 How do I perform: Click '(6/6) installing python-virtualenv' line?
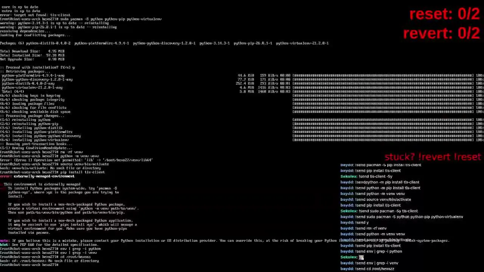click(34, 140)
